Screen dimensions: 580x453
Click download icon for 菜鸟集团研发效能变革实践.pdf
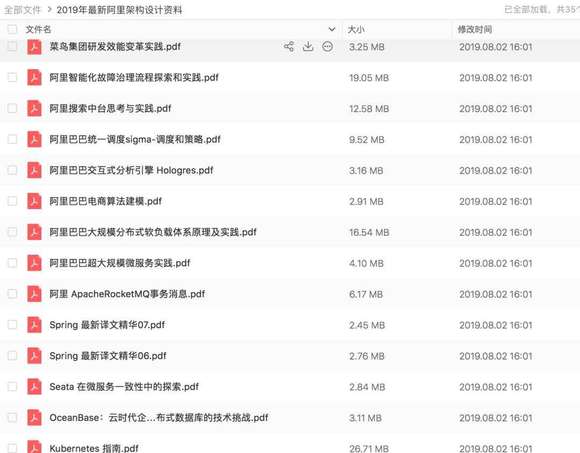pos(308,47)
